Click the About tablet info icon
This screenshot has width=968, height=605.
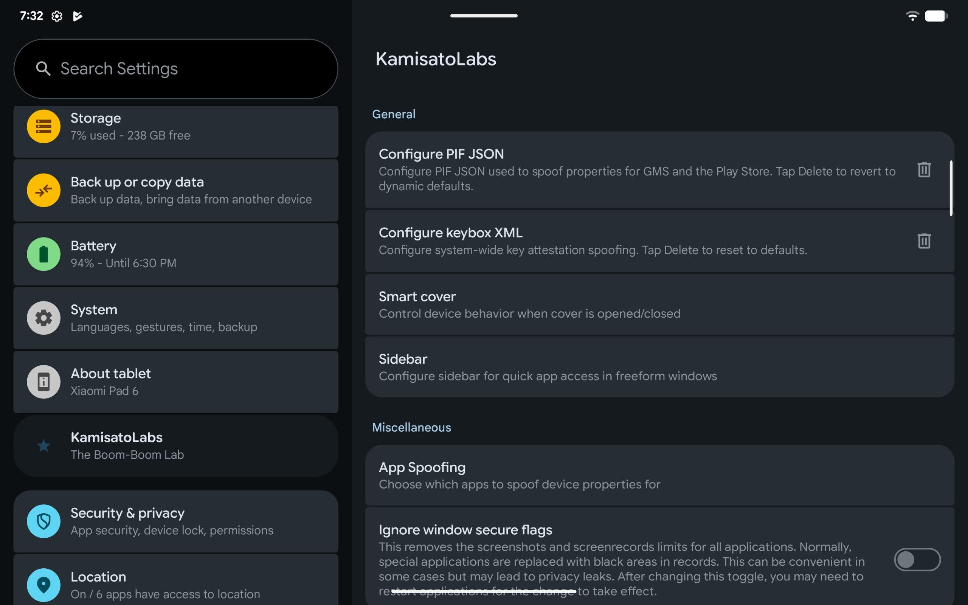tap(43, 382)
